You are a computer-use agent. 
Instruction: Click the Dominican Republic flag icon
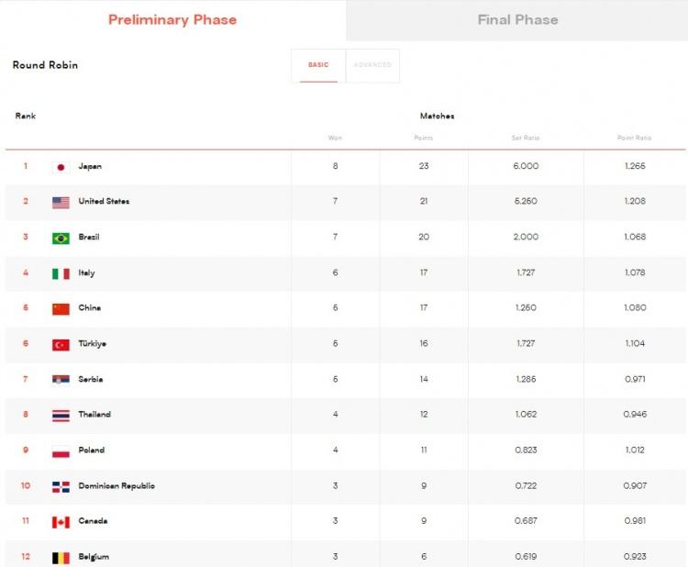pyautogui.click(x=61, y=486)
